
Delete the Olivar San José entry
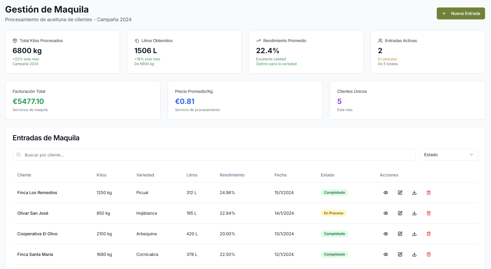(429, 213)
